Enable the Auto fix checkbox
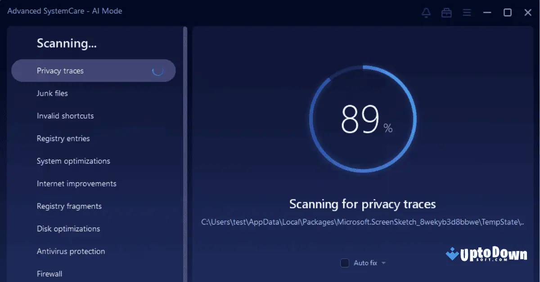The width and height of the screenshot is (540, 282). [345, 263]
